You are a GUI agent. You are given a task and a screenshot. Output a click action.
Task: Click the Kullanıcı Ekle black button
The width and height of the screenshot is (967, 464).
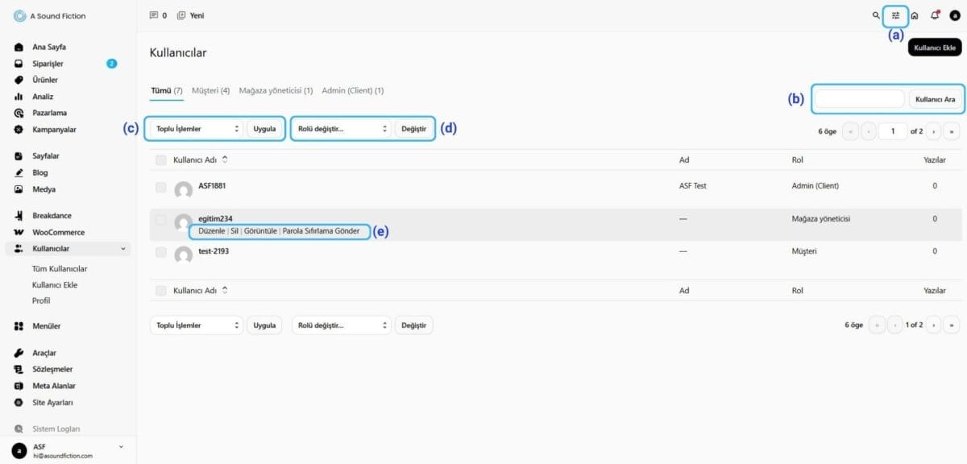point(934,48)
